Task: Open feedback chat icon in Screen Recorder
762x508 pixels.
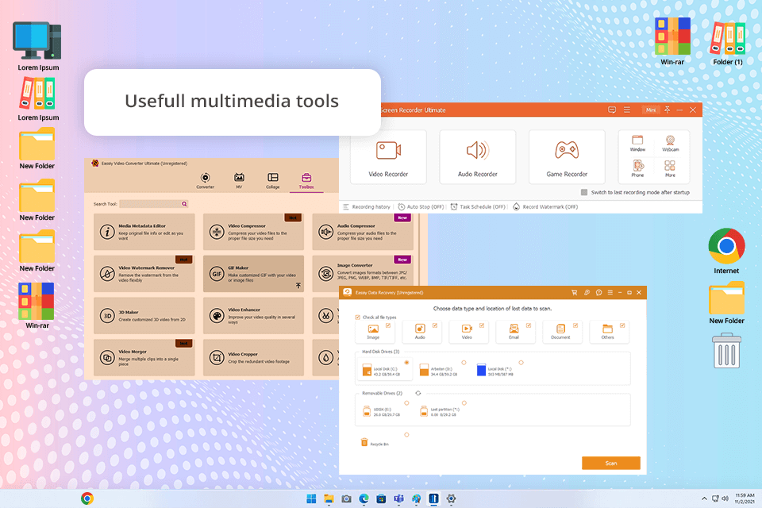Action: pyautogui.click(x=612, y=110)
